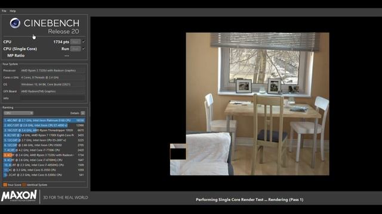Viewport: 382px width, 214px height.
Task: Select ranking row 10 Intel Core i7-4850HQ
Action: click(44, 165)
